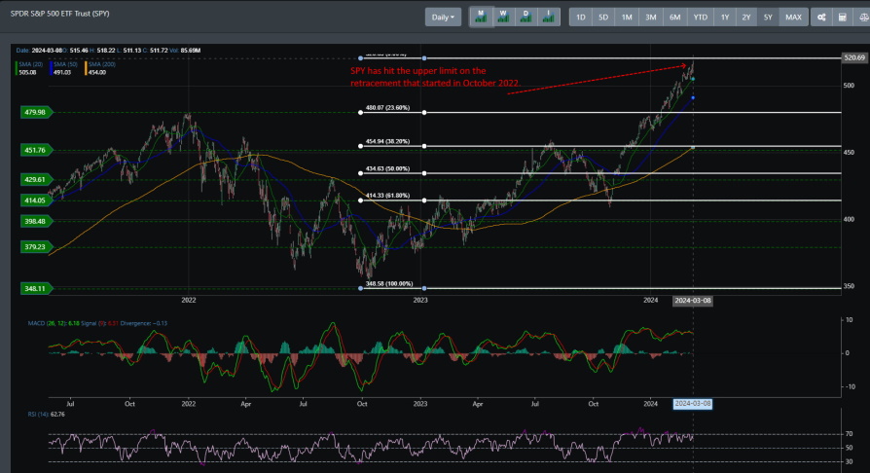
Task: Open the calculator icon
Action: coord(842,18)
